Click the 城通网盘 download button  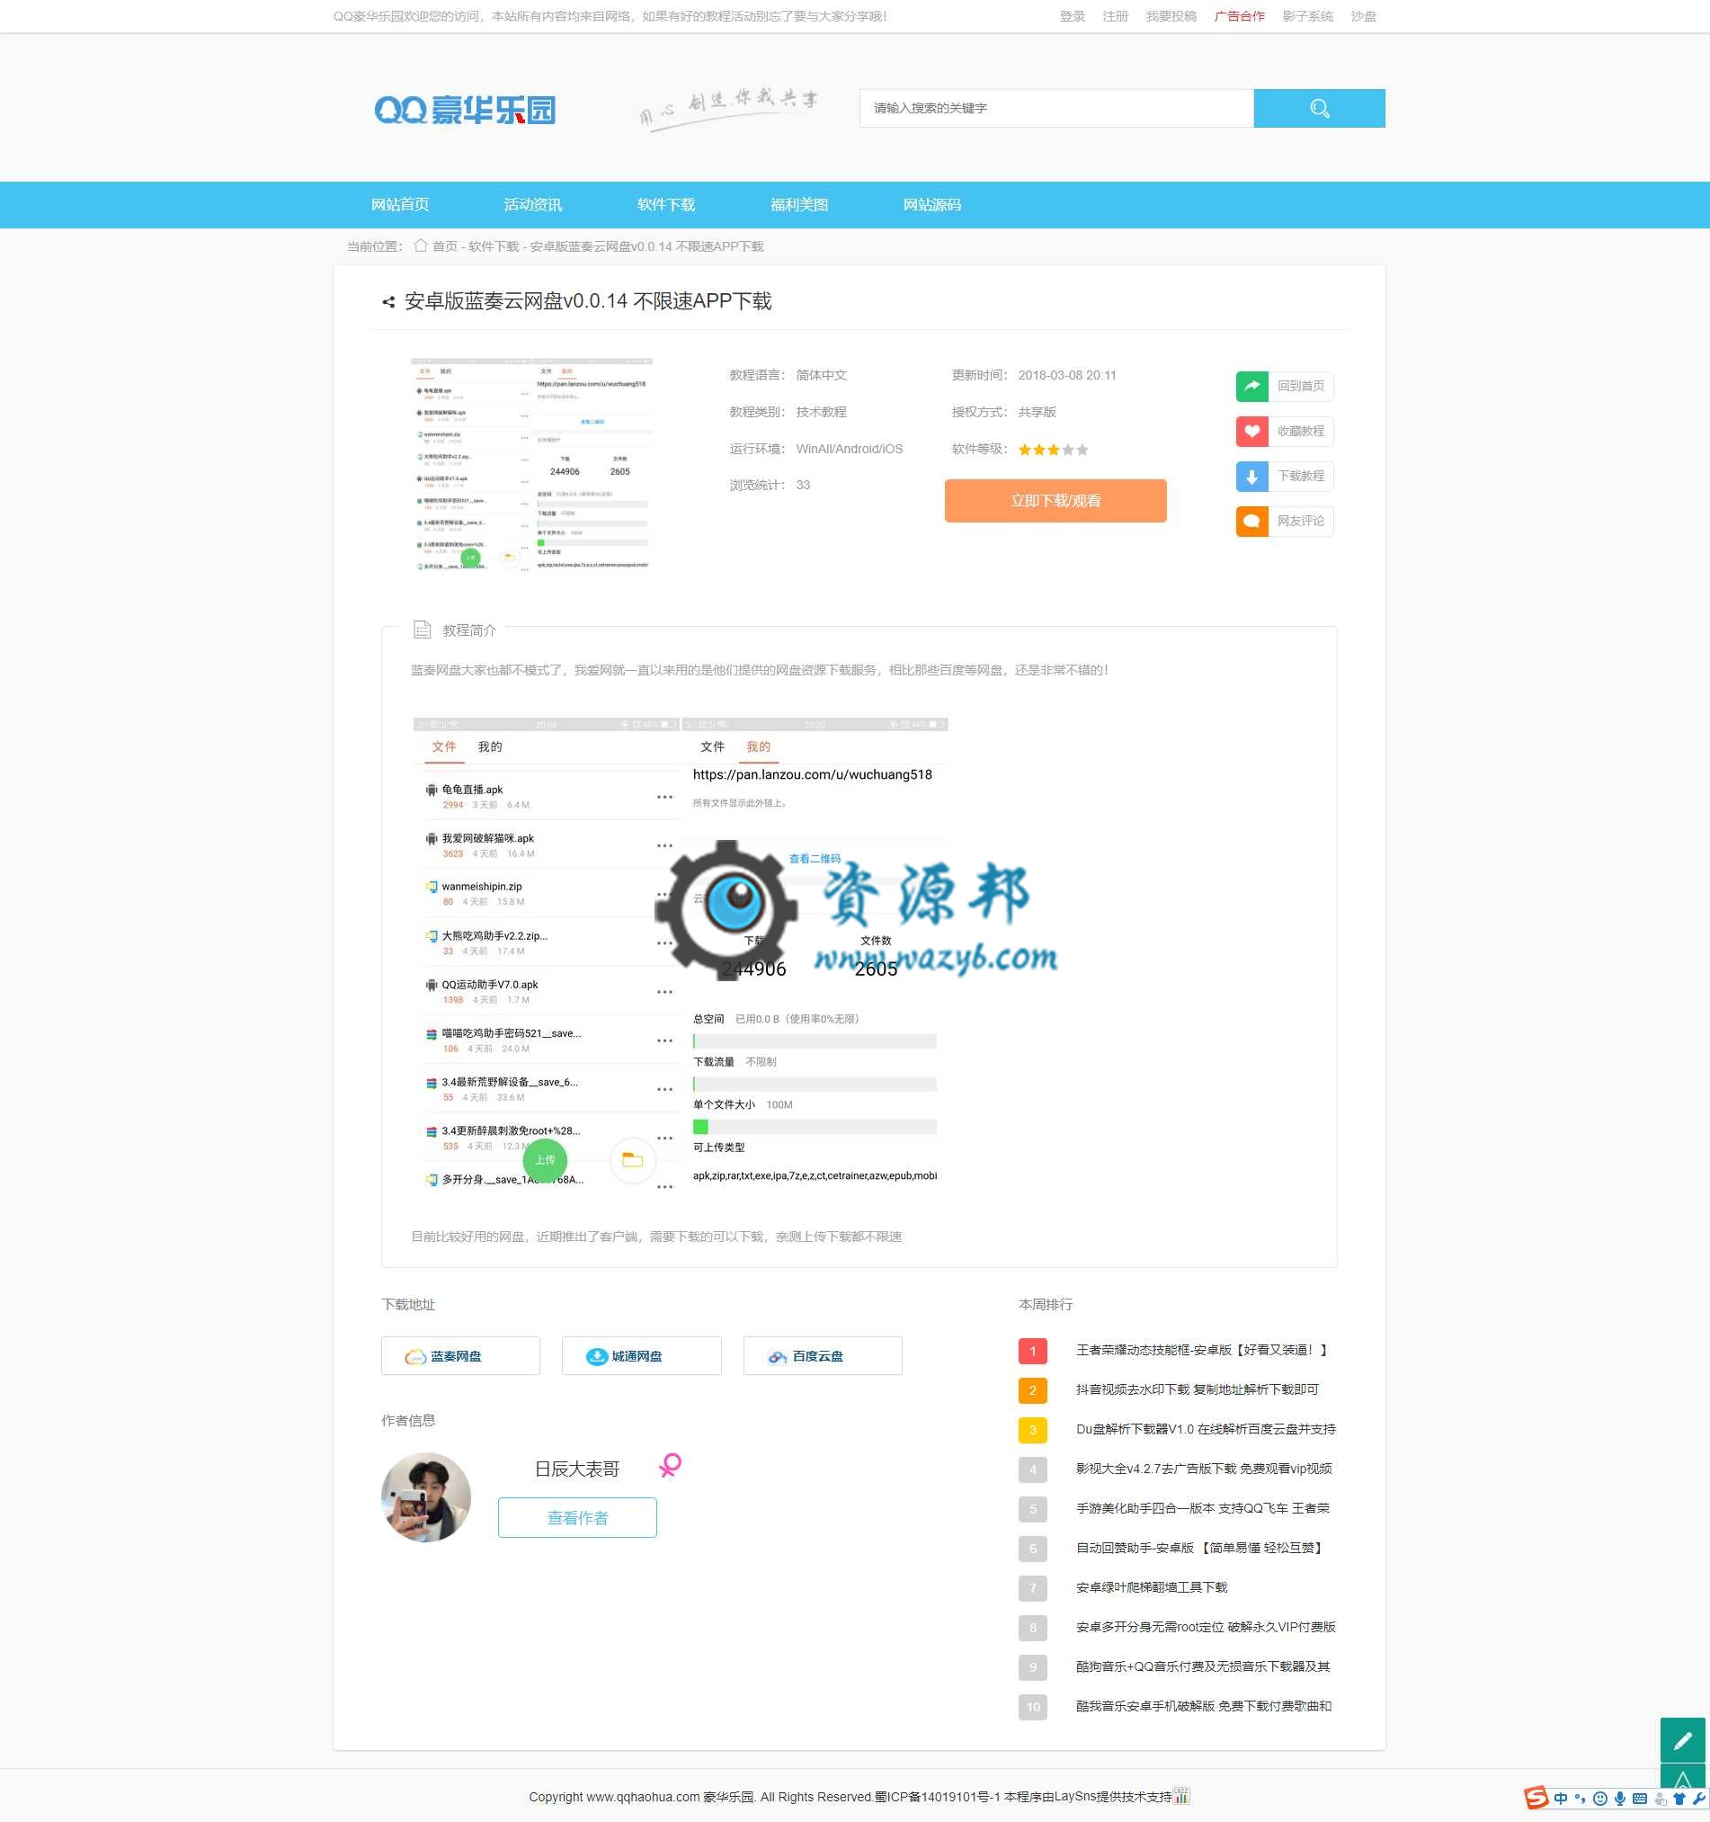tap(642, 1356)
